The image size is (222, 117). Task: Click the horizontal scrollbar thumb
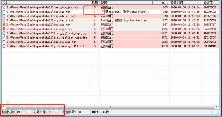tap(110, 107)
